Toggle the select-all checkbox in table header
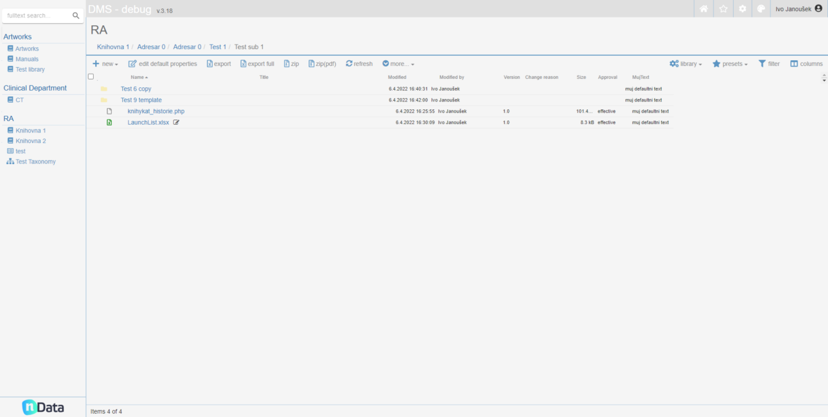The height and width of the screenshot is (417, 828). click(91, 77)
